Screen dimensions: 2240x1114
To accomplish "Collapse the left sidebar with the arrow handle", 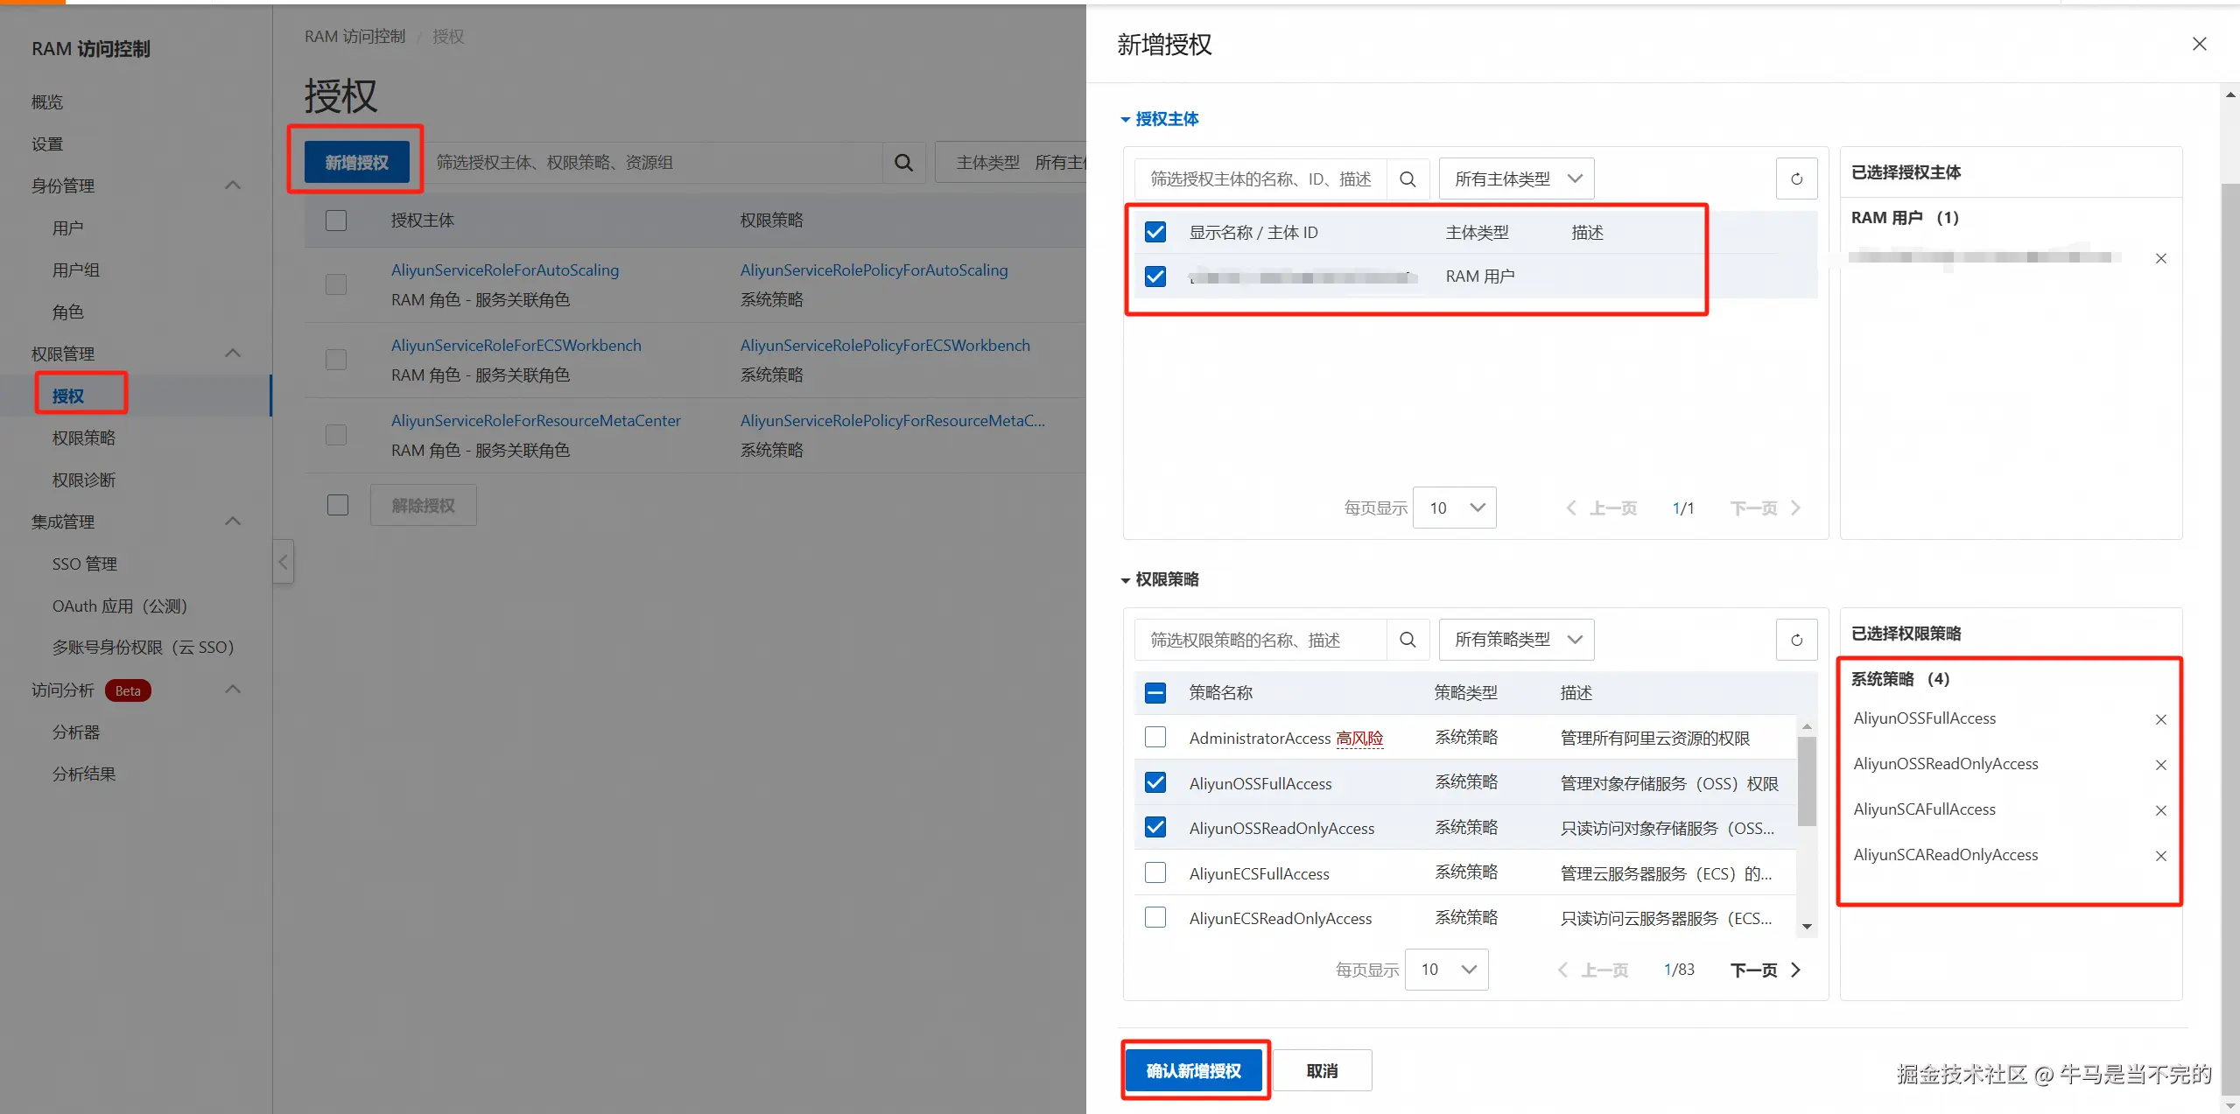I will coord(283,562).
